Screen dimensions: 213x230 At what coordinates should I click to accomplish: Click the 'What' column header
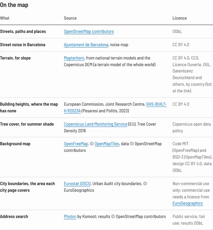click(5, 18)
